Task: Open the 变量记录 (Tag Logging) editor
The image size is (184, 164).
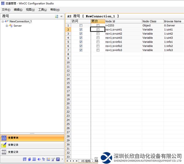Action: point(14,152)
